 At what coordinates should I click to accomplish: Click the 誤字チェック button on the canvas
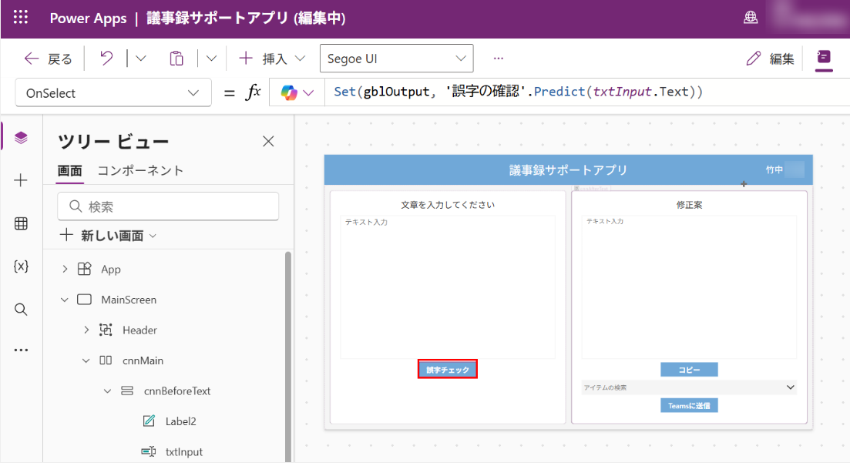click(x=447, y=368)
